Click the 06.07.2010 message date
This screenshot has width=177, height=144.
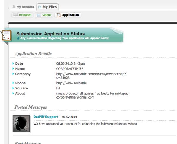click(69, 117)
